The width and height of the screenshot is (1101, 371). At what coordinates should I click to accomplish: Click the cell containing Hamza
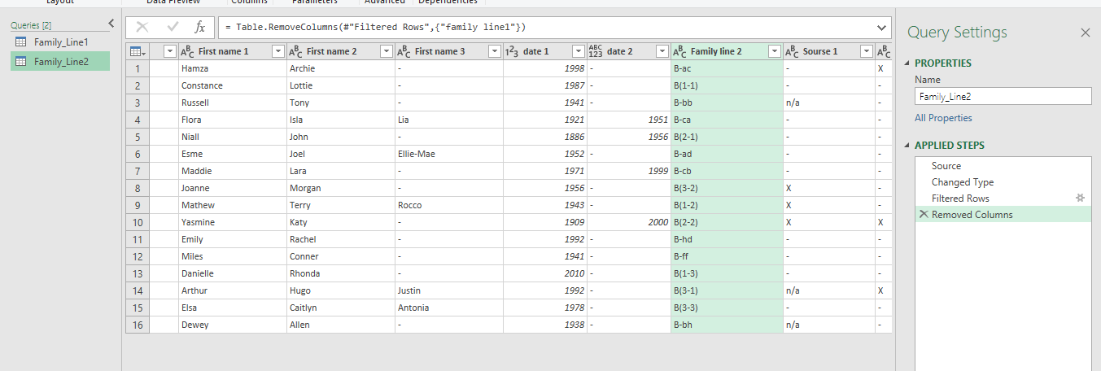[x=233, y=68]
